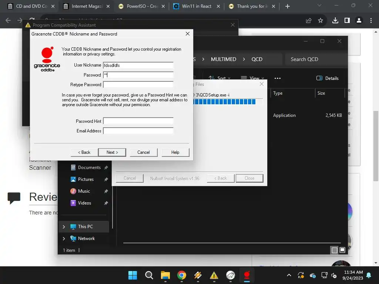Close the Program Compatibility Assistant window
This screenshot has width=379, height=284.
tap(233, 25)
